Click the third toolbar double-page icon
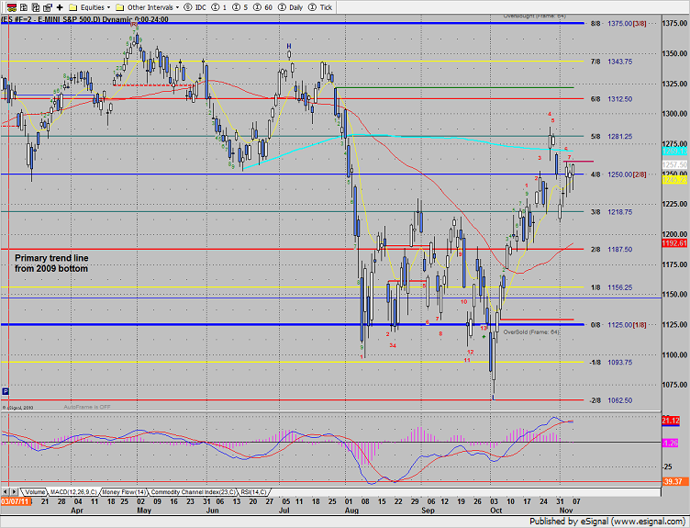 (x=36, y=7)
